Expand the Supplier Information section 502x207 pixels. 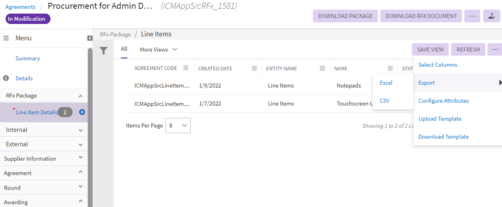point(81,158)
